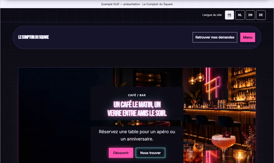This screenshot has width=274, height=163.
Task: Click the Découvrir button
Action: tap(121, 153)
